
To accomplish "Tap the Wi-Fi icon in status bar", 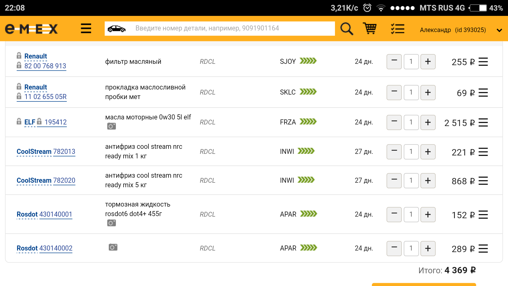I will click(381, 8).
